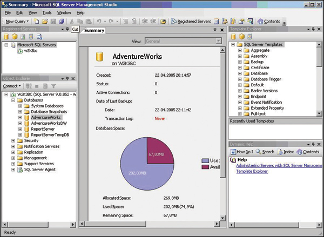Click the 202,00MB used pie slice

pos(137,173)
